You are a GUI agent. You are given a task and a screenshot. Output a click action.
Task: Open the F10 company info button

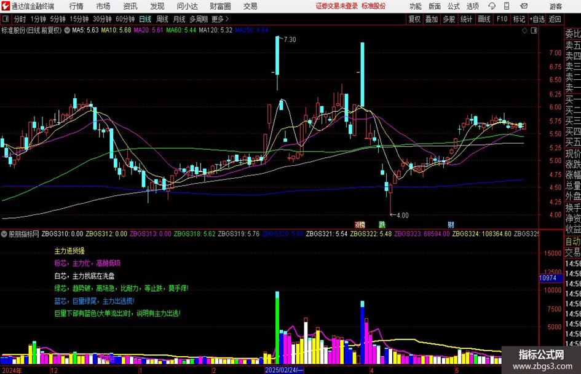[x=502, y=19]
